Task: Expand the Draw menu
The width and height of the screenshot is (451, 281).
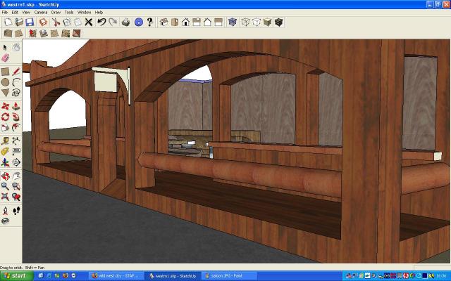Action: click(56, 12)
